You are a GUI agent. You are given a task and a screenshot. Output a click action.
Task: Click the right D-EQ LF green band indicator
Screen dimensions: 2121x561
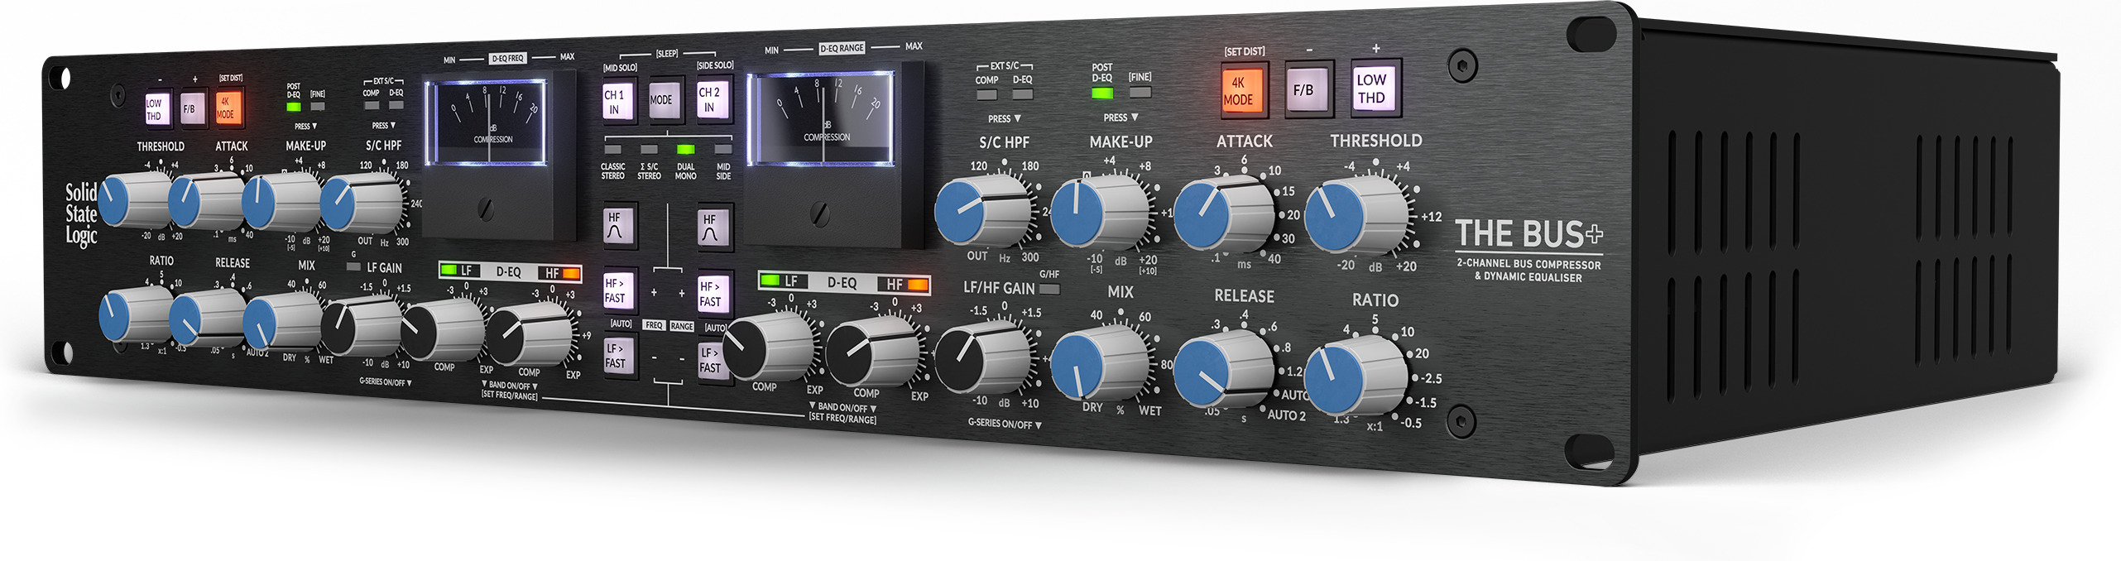770,280
